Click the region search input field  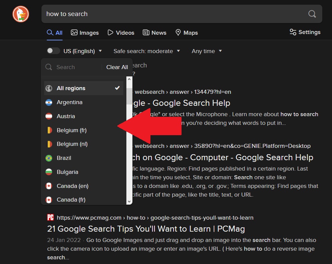(x=77, y=67)
